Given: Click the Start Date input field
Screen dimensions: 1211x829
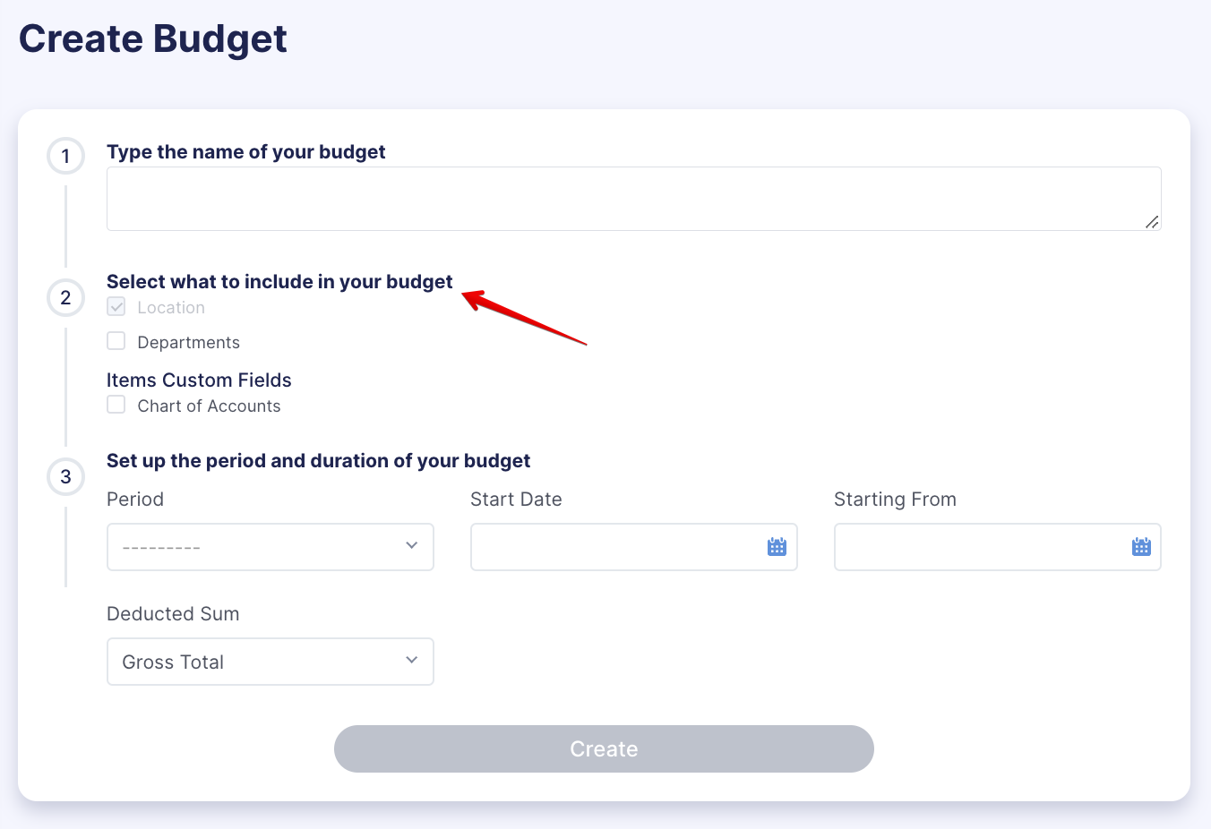Looking at the screenshot, I should tap(618, 546).
